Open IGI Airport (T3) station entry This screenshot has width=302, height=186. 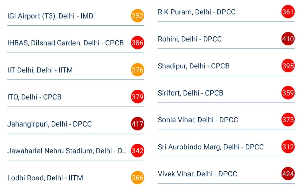50,16
